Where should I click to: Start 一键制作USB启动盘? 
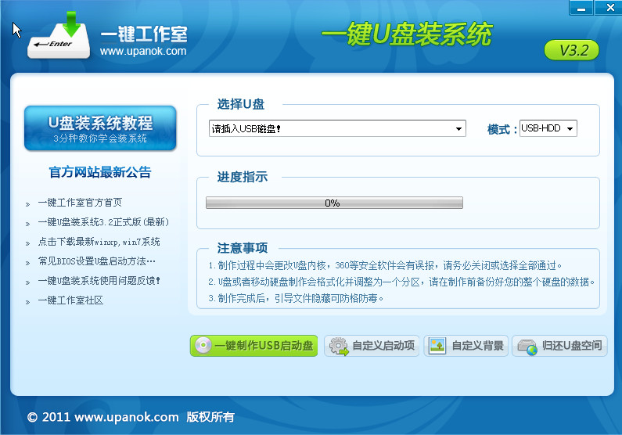tap(253, 346)
